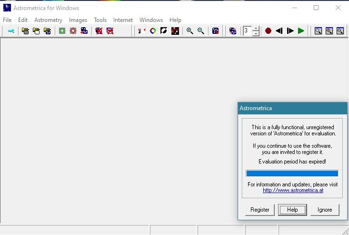The image size is (349, 235).
Task: Invert display using the black-white inversion icon
Action: pos(164,31)
